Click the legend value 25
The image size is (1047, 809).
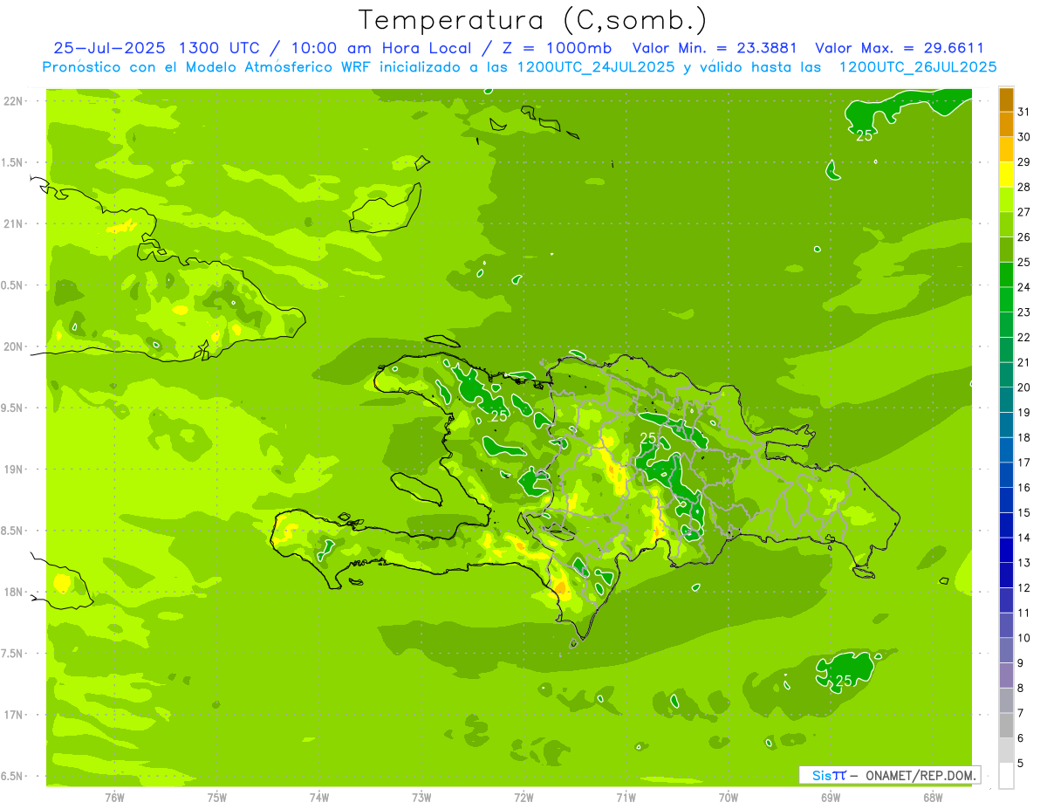[x=1024, y=262]
